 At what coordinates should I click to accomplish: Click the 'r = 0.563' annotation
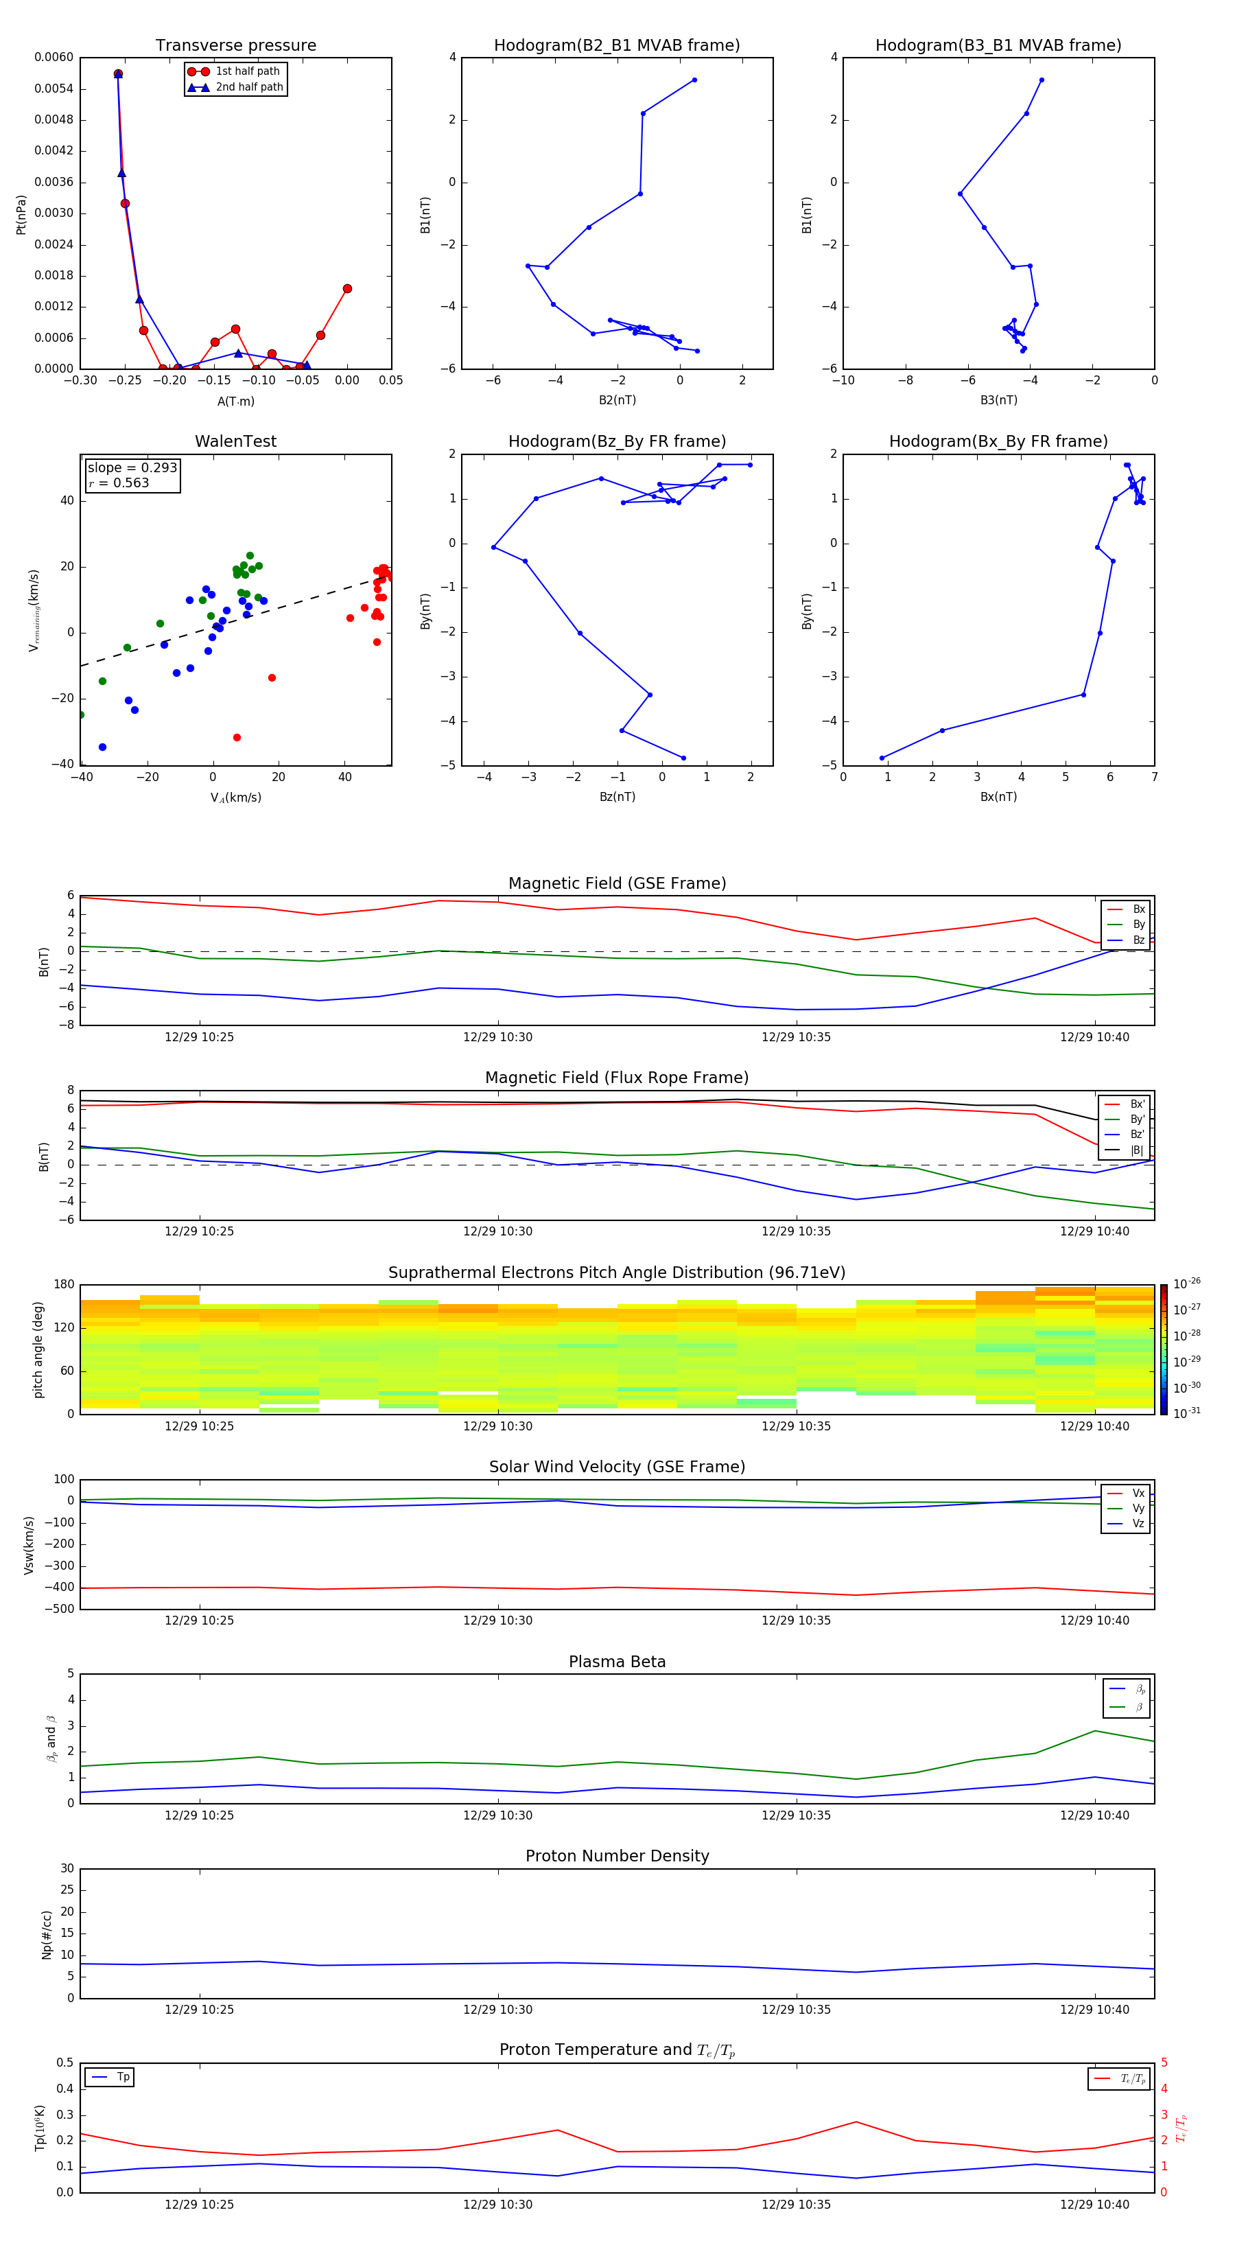tap(119, 483)
